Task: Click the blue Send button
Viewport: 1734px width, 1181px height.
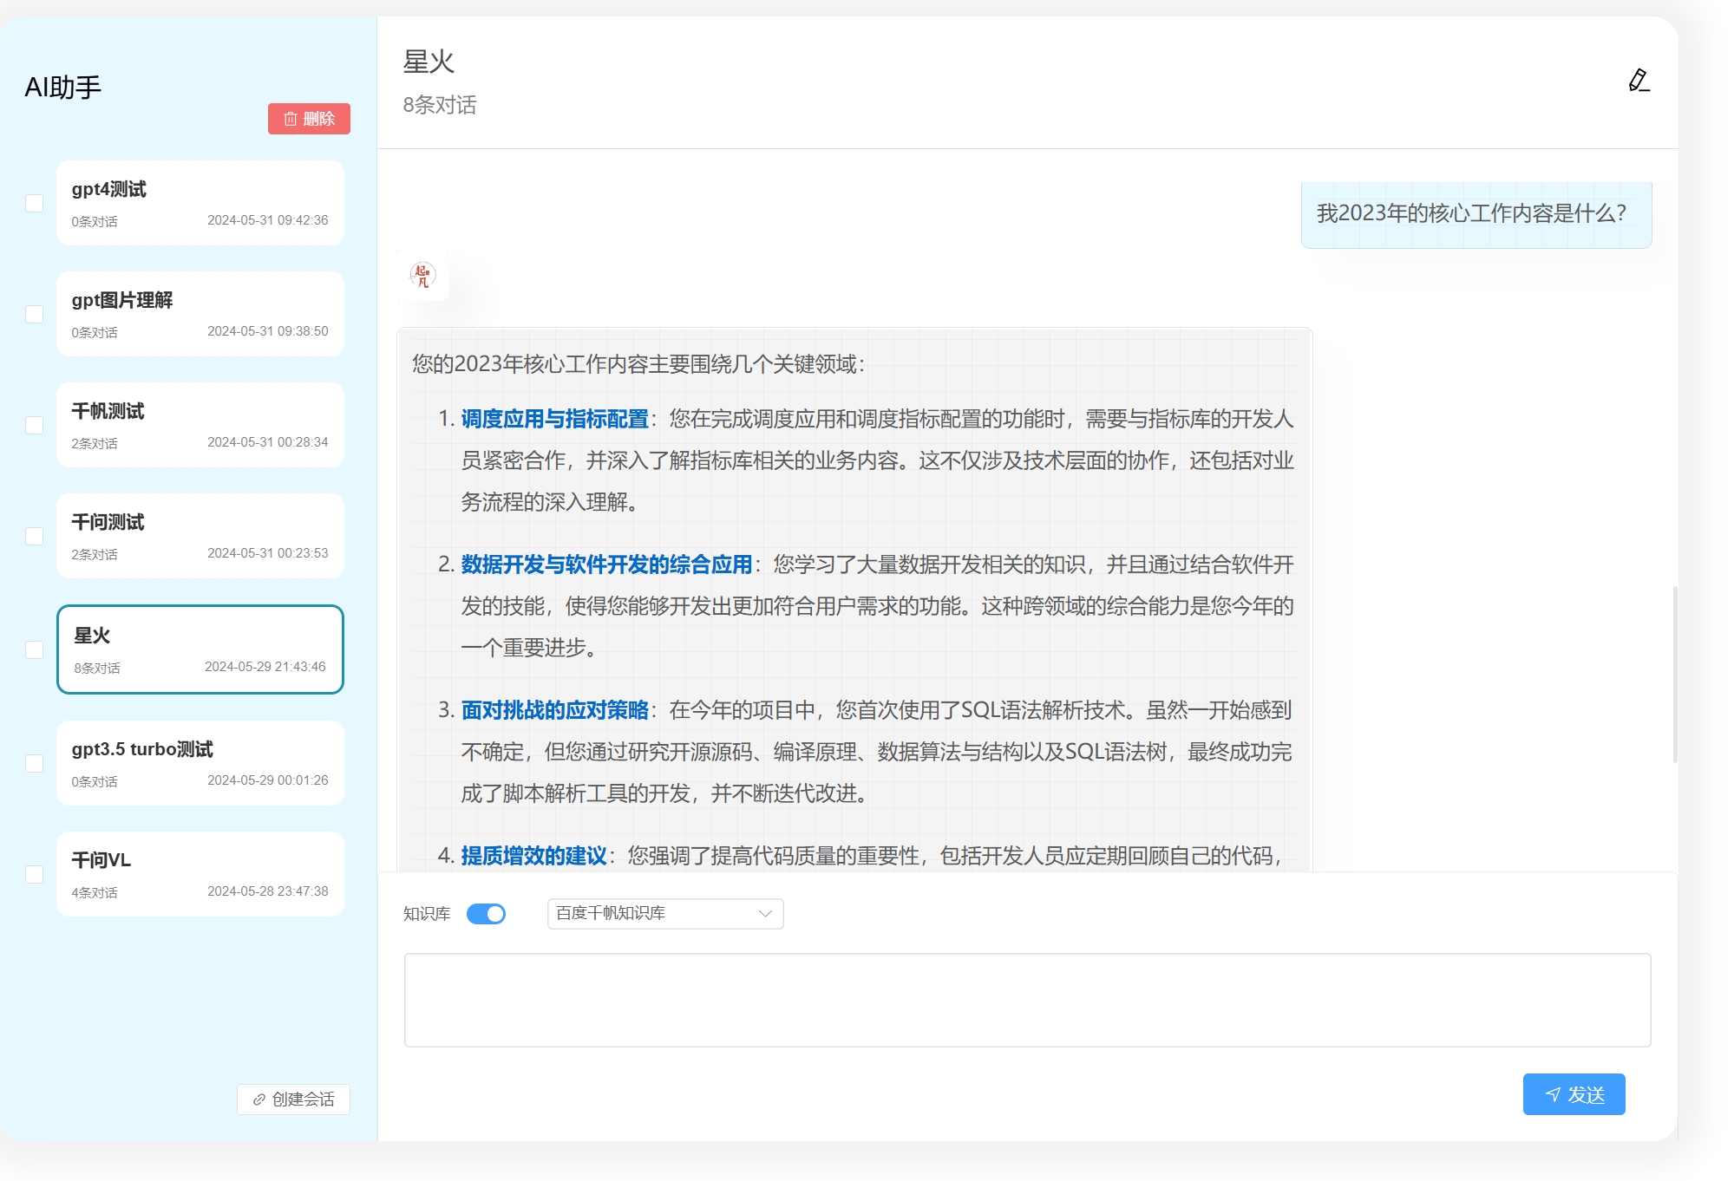Action: click(1573, 1094)
